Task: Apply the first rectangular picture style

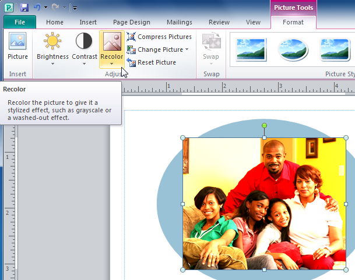Action: [x=251, y=50]
